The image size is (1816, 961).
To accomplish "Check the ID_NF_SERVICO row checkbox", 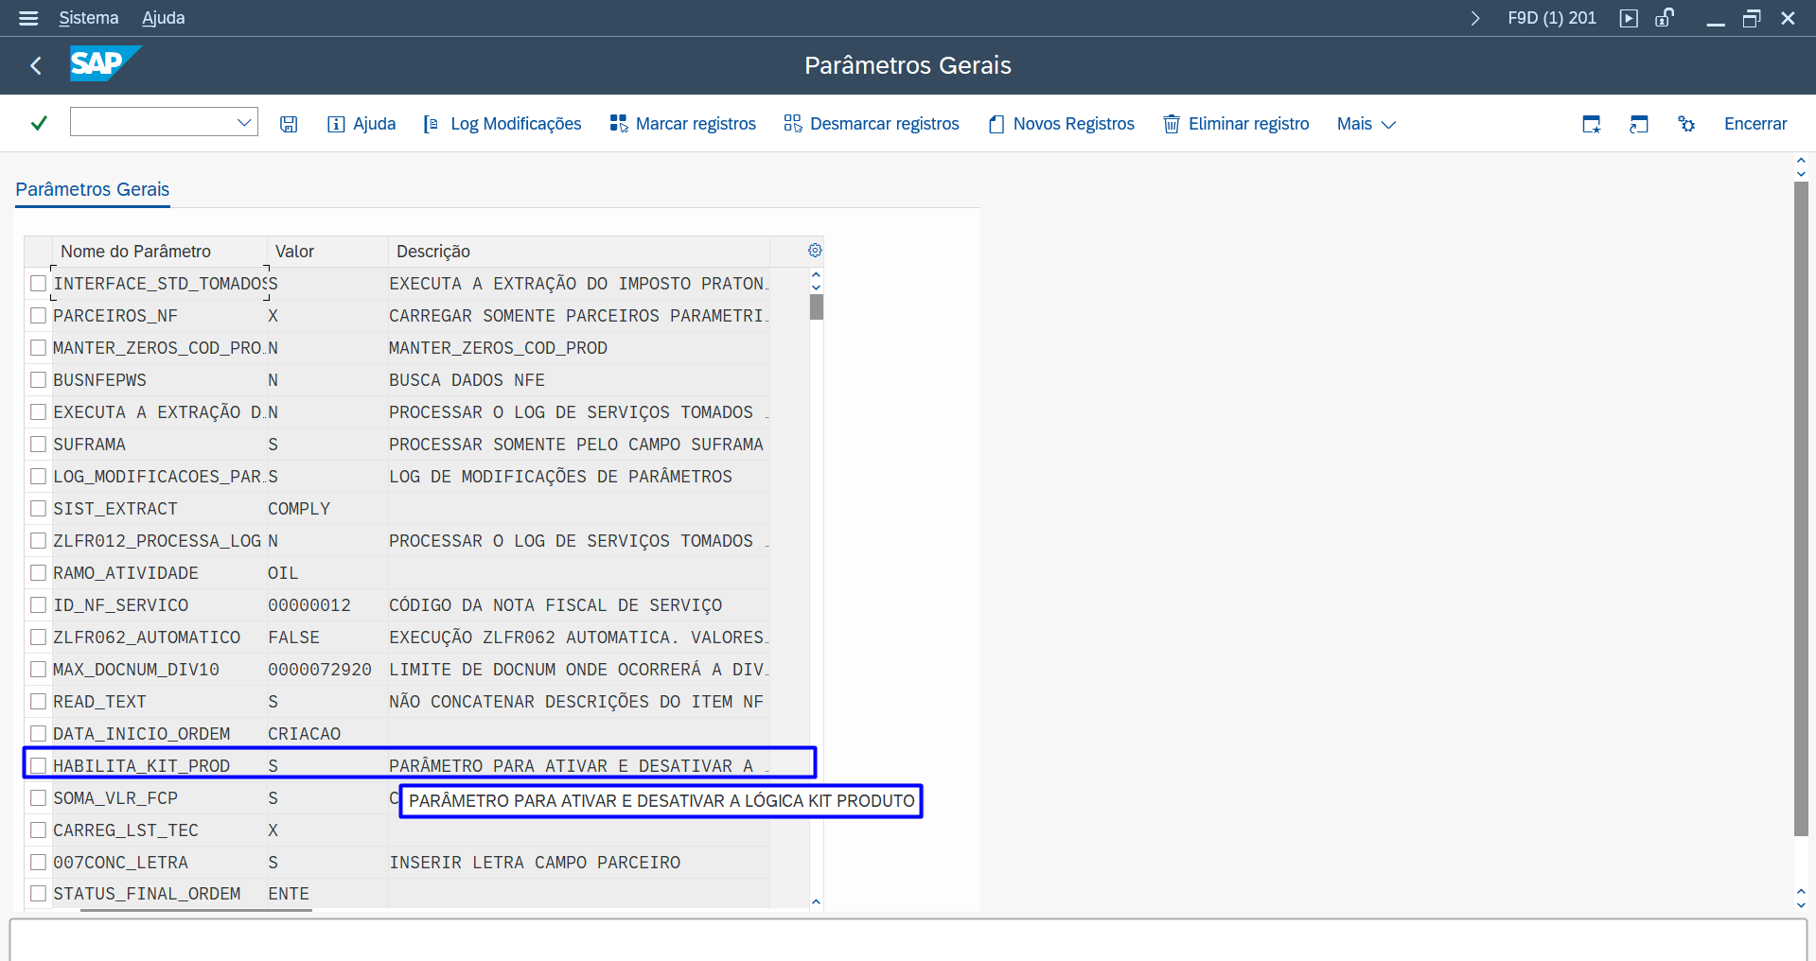I will click(x=38, y=605).
